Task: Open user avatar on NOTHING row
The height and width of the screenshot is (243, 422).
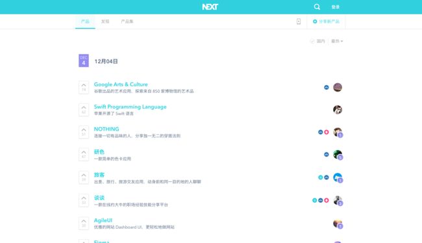Action: pos(338,132)
